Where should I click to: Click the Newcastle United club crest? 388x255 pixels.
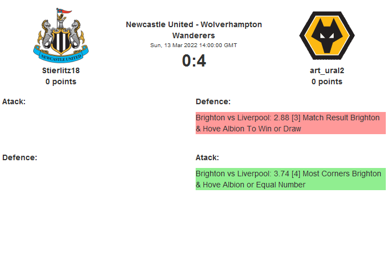pyautogui.click(x=60, y=34)
